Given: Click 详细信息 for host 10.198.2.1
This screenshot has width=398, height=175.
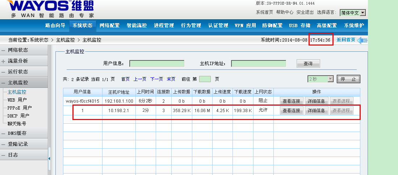Looking at the screenshot, I should (x=316, y=111).
